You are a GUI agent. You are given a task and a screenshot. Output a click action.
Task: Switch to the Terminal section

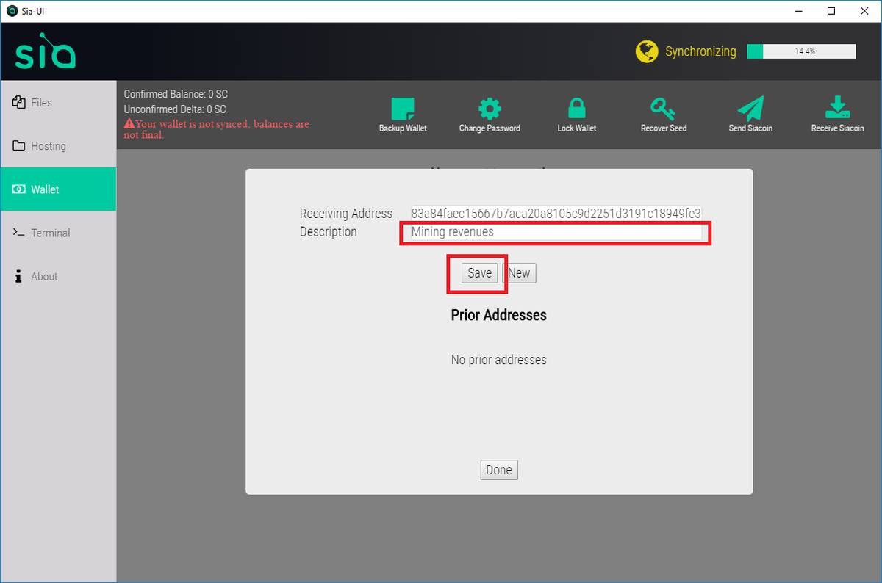(x=50, y=233)
